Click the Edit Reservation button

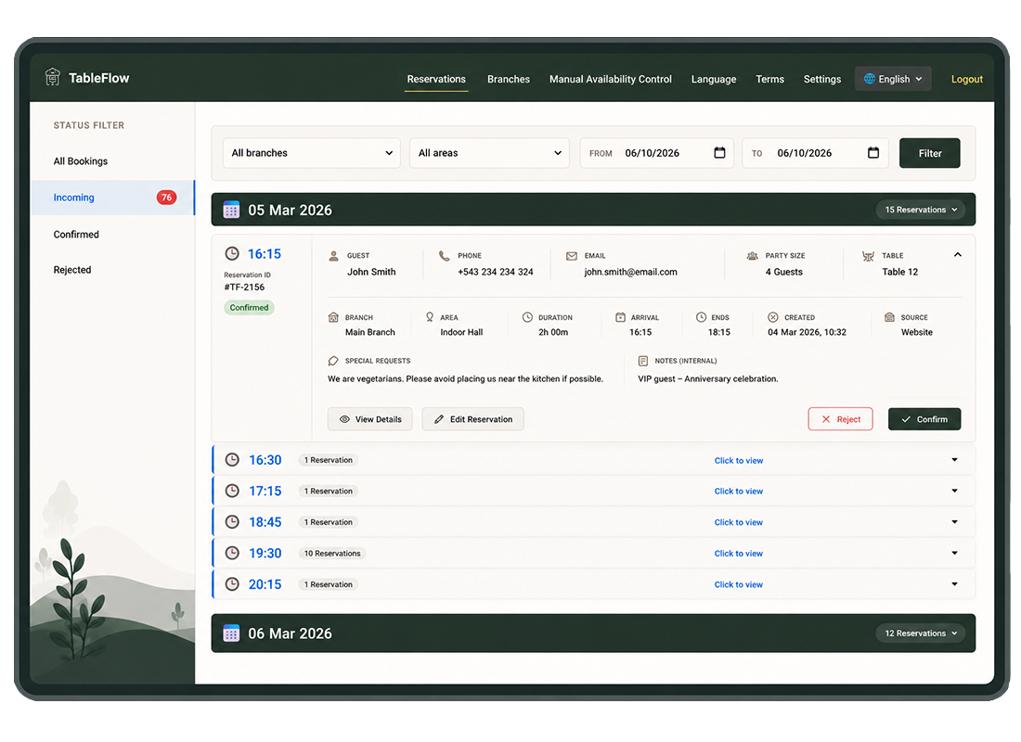[472, 419]
